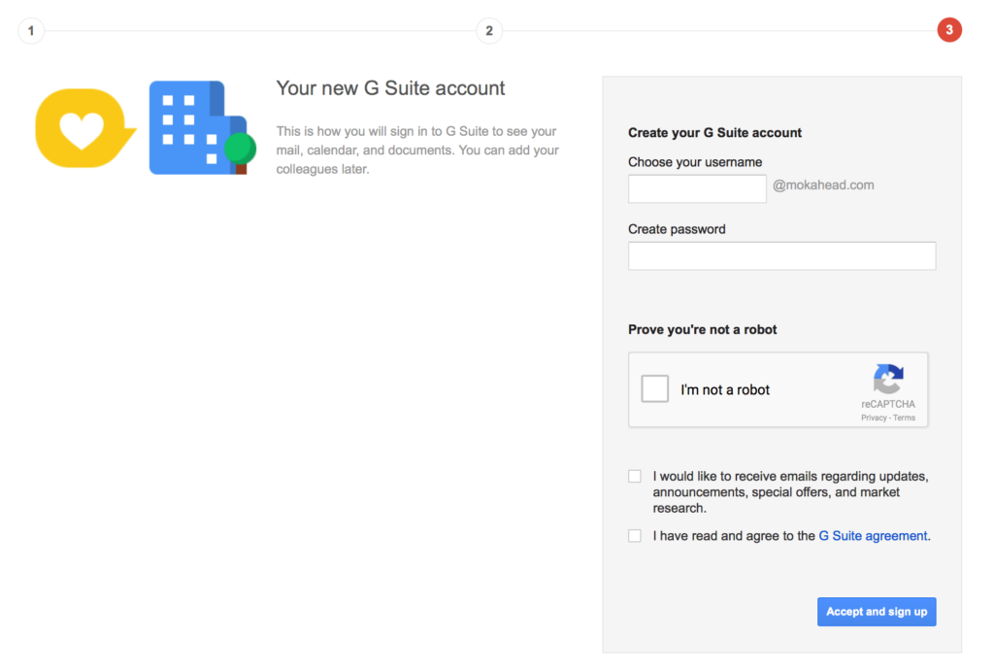
Task: Click the blue office building icon
Action: 202,127
